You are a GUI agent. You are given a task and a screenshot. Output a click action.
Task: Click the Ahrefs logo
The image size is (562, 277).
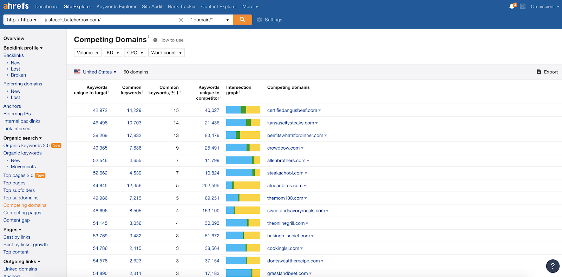tap(16, 6)
